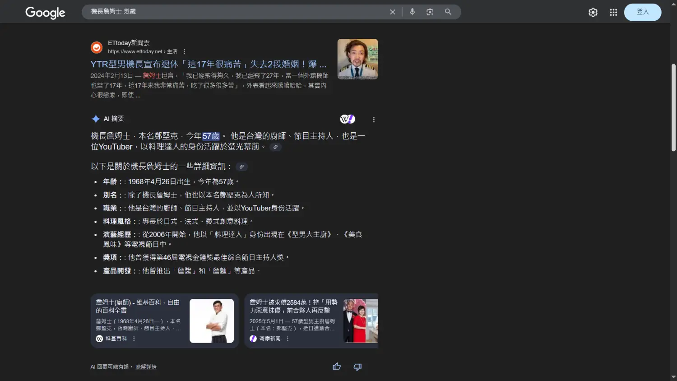This screenshot has height=381, width=677.
Task: Go to the Google homepage logo
Action: [45, 13]
